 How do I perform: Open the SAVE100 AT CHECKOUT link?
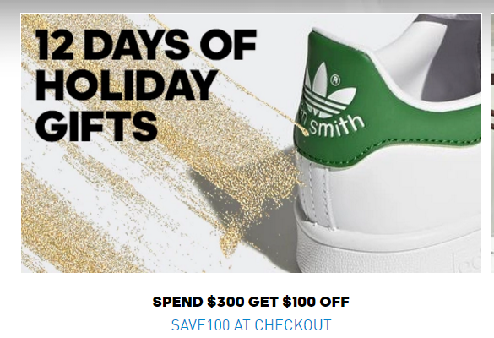point(251,325)
